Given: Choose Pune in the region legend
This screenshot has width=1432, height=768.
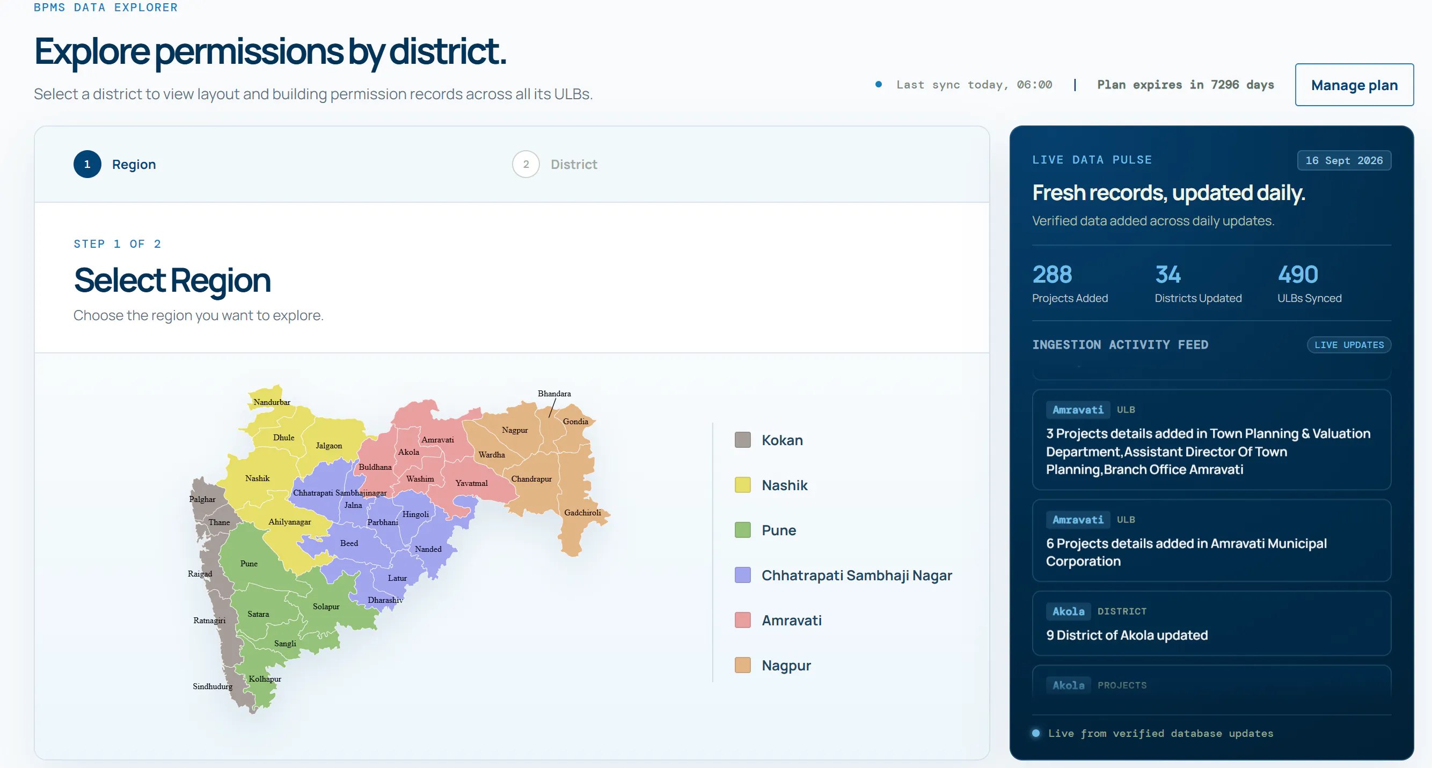Looking at the screenshot, I should pyautogui.click(x=779, y=530).
